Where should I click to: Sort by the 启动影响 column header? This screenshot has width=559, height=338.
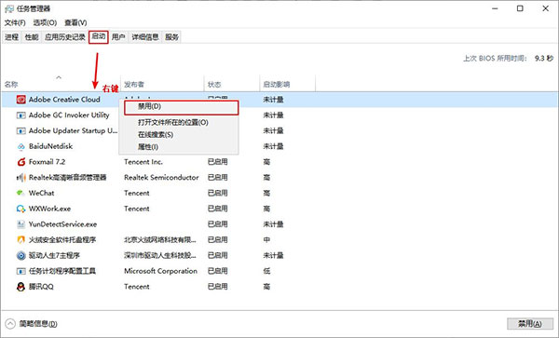[287, 85]
